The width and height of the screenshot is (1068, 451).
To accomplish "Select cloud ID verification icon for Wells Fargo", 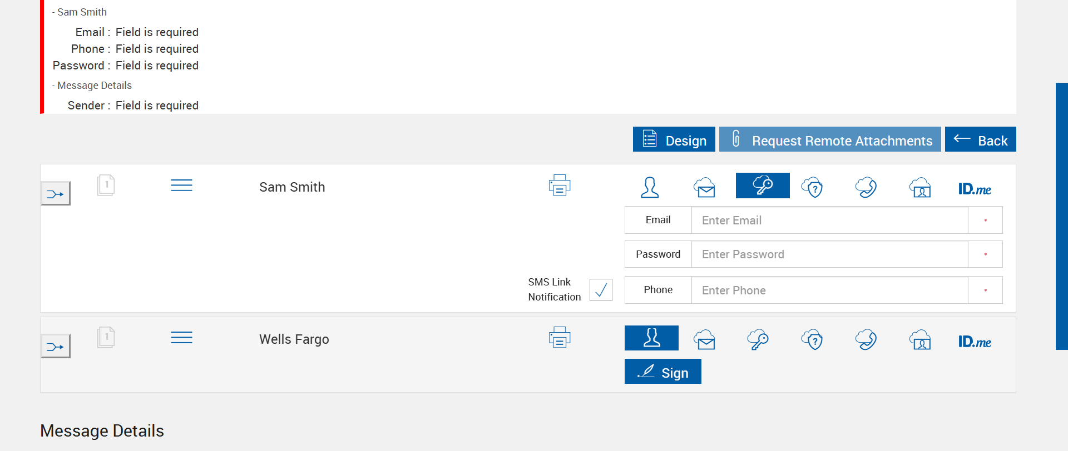I will (920, 339).
